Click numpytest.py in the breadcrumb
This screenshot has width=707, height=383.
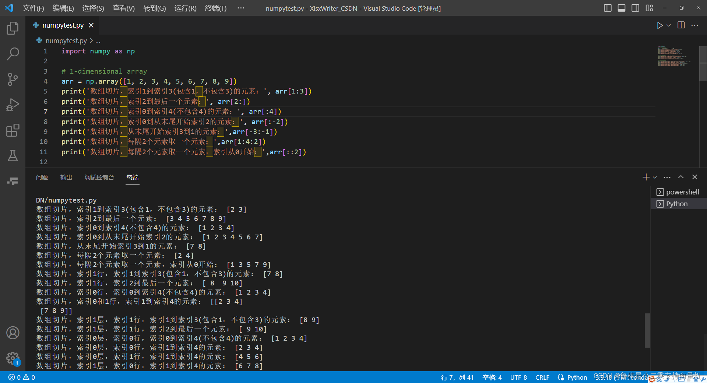pos(66,41)
